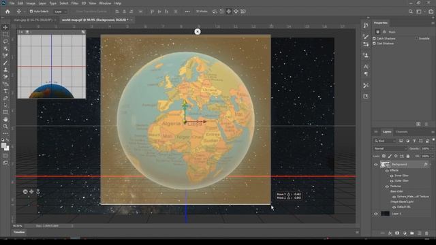Collapse Background layer effects arrow
The width and height of the screenshot is (436, 245).
click(431, 165)
